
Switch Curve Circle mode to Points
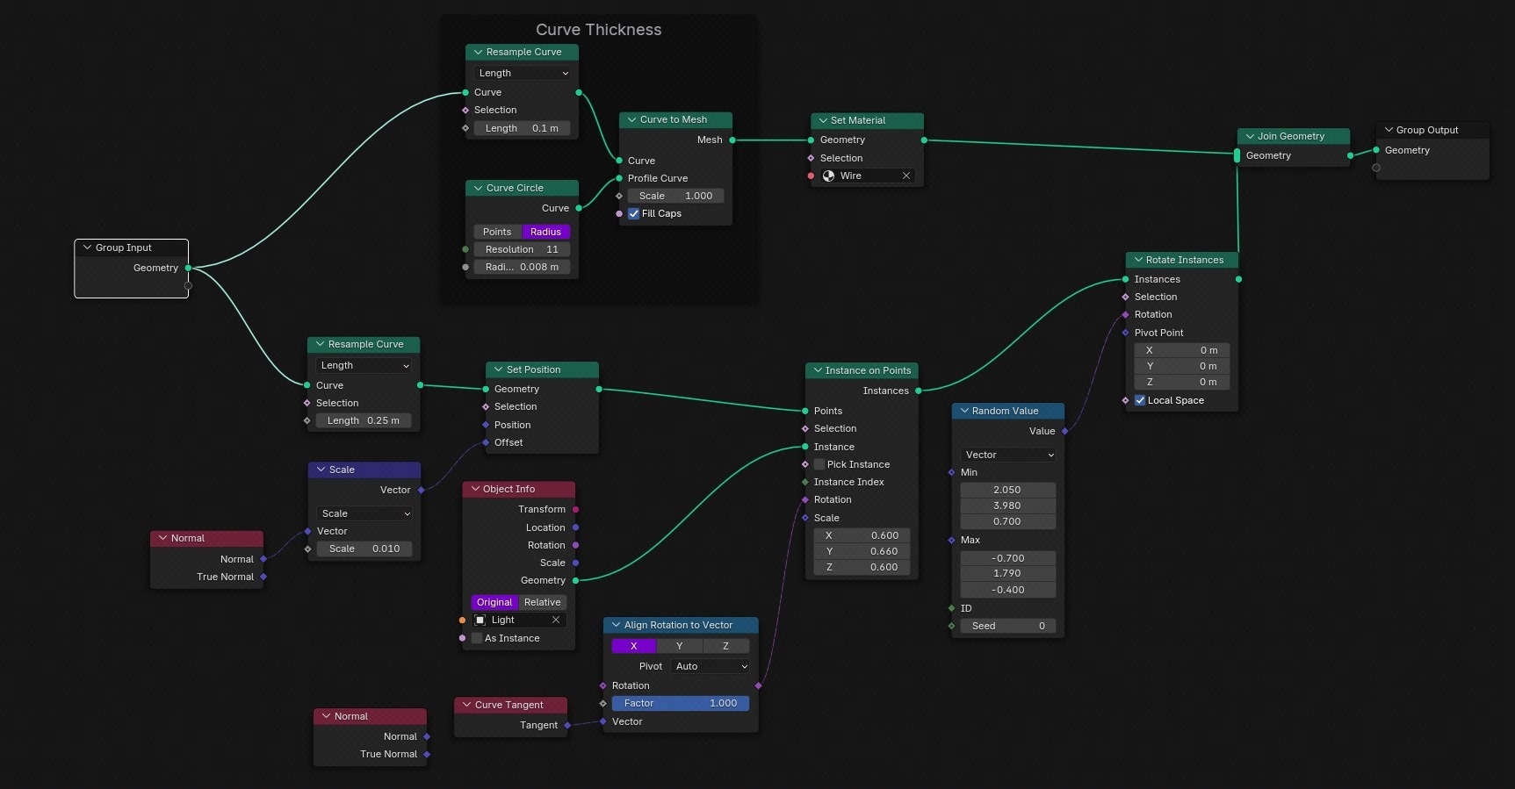[497, 232]
